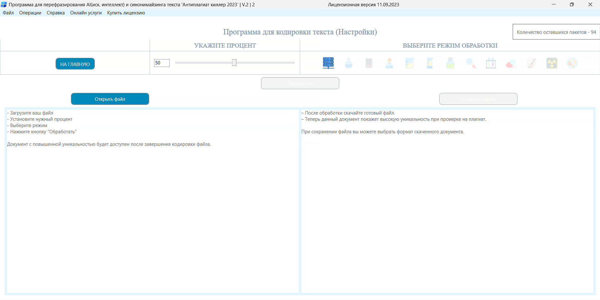Open the Справка menu
This screenshot has width=600, height=300.
pyautogui.click(x=56, y=13)
